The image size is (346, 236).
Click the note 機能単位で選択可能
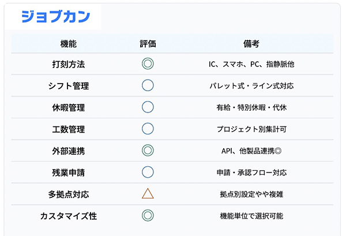tap(251, 216)
